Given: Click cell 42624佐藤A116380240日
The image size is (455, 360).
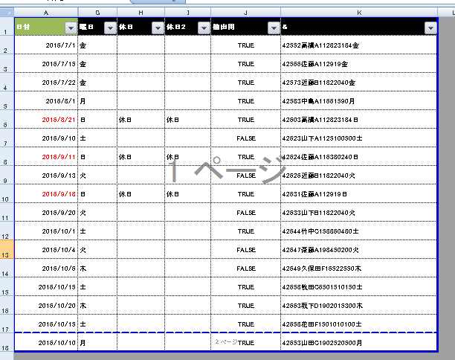Looking at the screenshot, I should tap(359, 156).
